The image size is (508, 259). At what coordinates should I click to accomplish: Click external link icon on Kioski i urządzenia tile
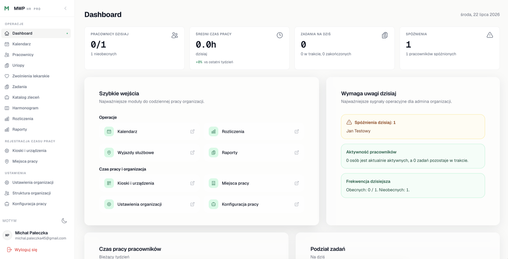[x=192, y=183]
